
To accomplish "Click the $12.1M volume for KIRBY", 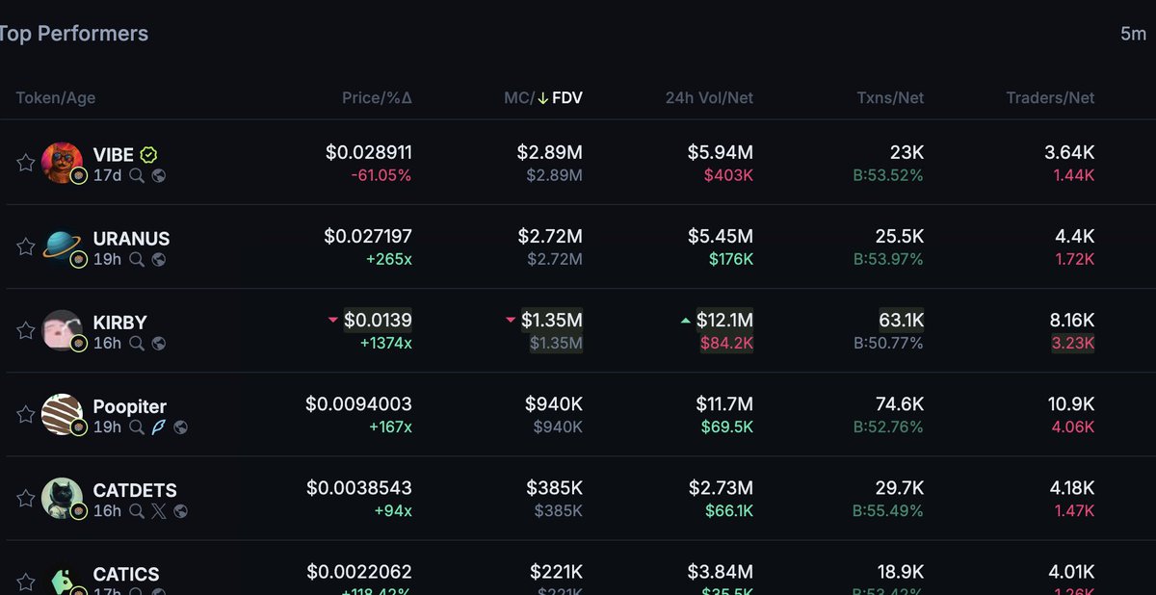I will coord(724,320).
